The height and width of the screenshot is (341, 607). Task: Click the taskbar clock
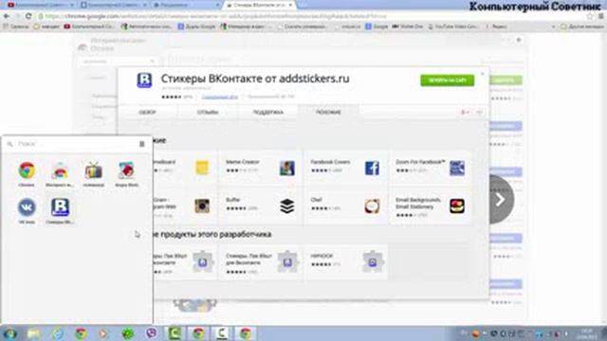tap(587, 333)
